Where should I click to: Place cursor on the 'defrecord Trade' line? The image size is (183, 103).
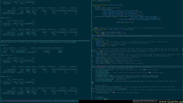pyautogui.click(x=98, y=39)
